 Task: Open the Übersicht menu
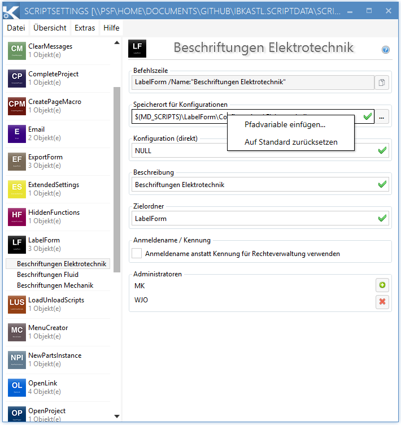(50, 28)
